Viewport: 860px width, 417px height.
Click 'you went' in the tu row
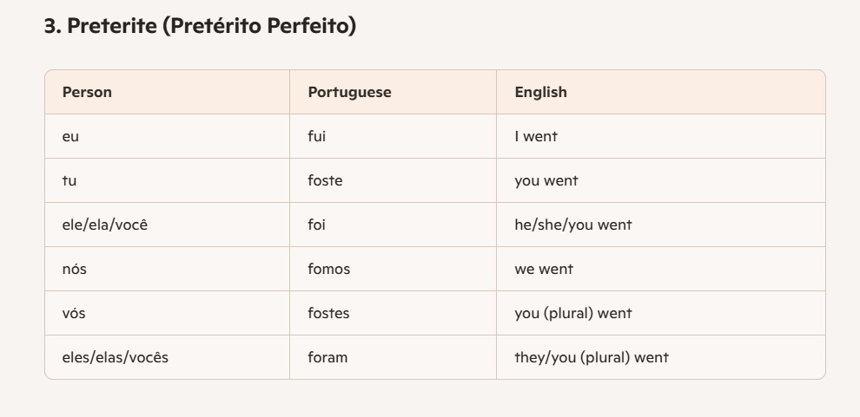pos(546,180)
